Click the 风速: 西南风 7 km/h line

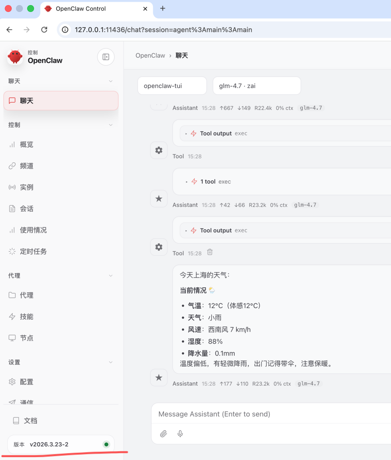219,330
